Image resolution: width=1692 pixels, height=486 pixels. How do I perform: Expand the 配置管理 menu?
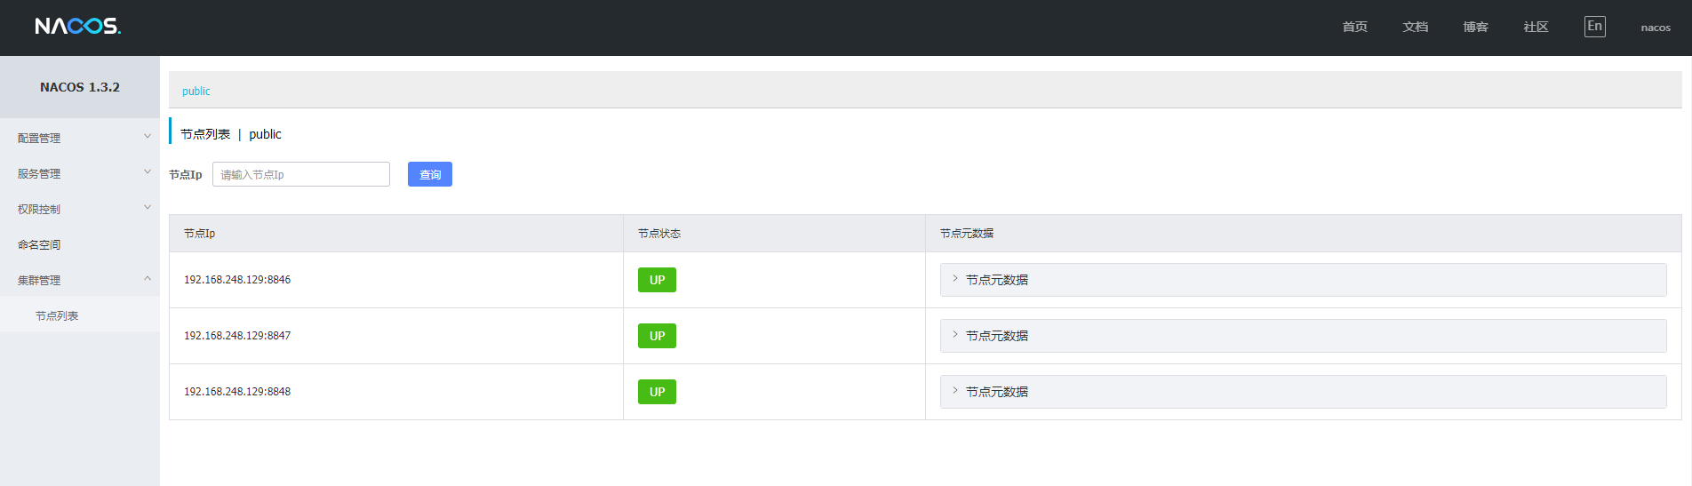(x=80, y=138)
